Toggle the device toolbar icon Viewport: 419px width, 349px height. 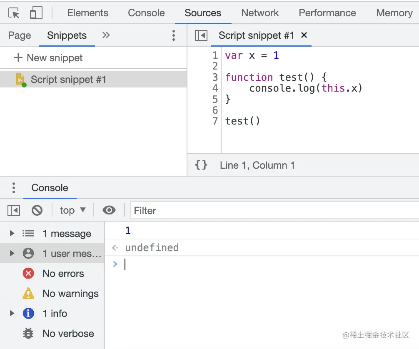click(x=36, y=13)
